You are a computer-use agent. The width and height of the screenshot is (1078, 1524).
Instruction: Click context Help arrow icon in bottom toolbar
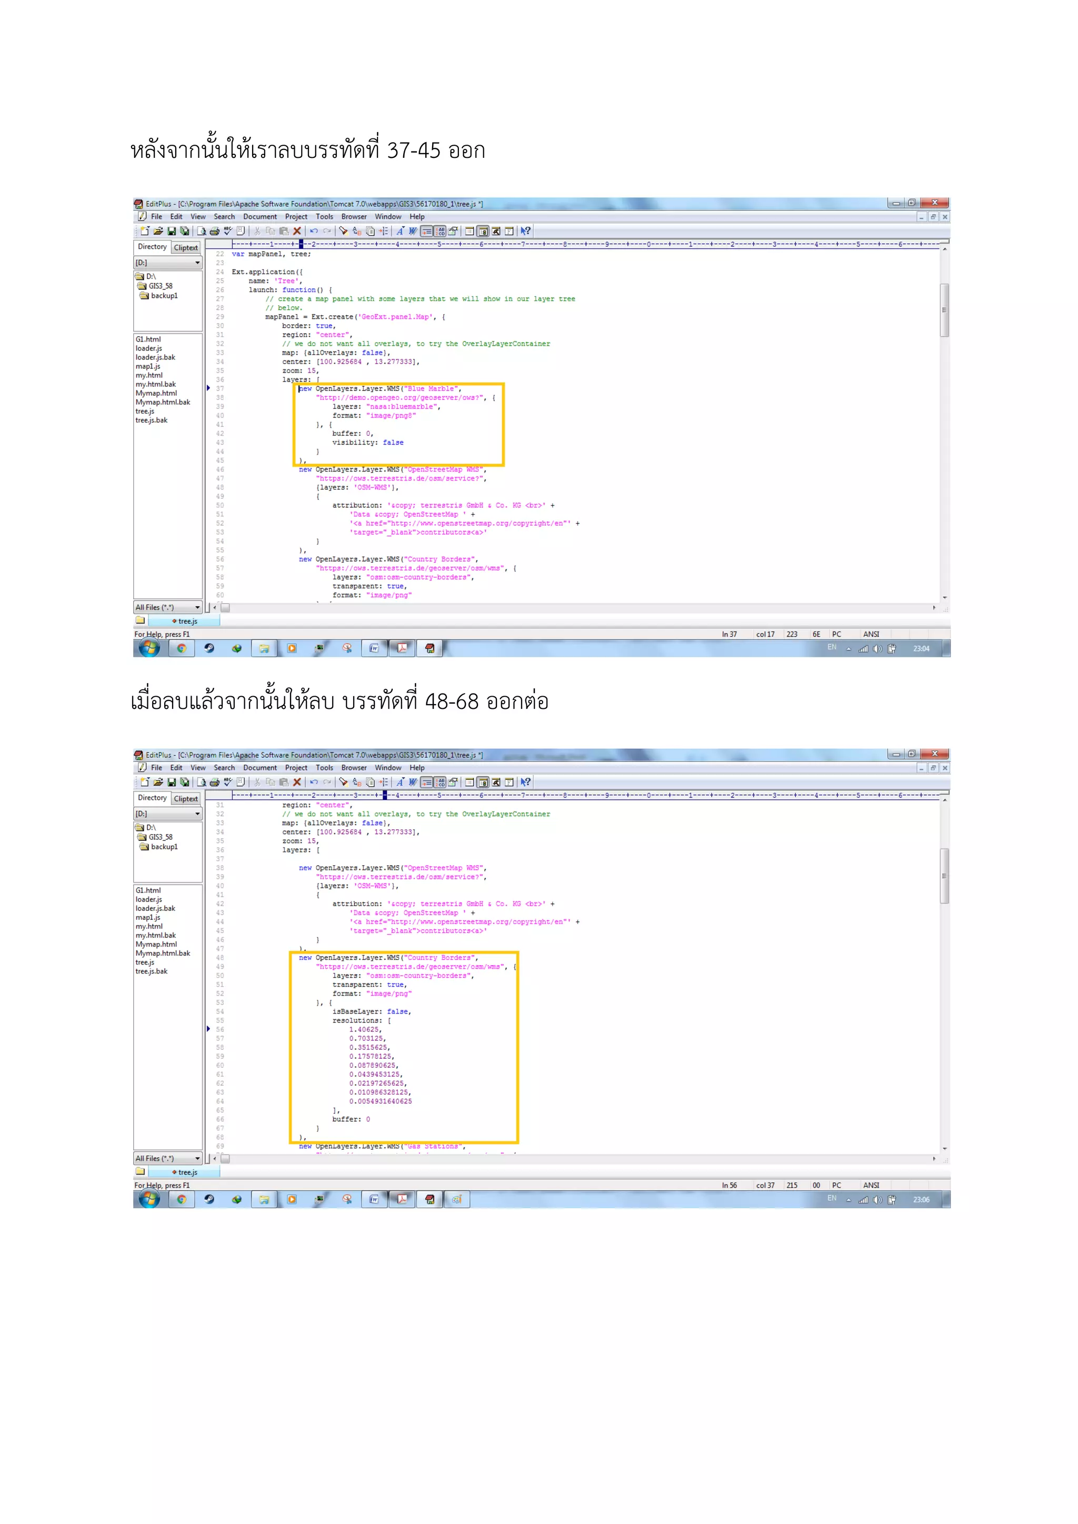[526, 783]
